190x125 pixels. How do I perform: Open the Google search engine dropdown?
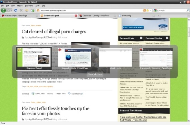(156, 10)
